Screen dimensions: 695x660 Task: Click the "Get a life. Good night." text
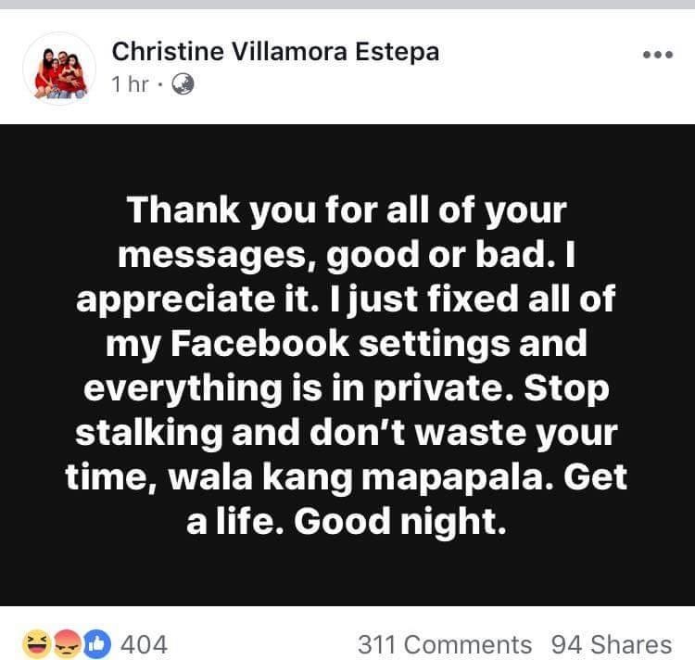tap(347, 522)
